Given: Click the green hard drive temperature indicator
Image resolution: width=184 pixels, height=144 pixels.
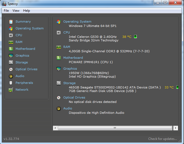Looking at the screenshot, I should tap(177, 87).
